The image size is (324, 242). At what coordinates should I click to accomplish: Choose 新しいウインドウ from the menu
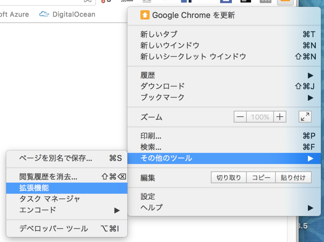pos(224,45)
